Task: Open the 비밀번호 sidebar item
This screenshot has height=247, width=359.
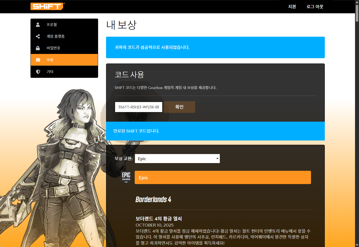Action: coord(64,48)
